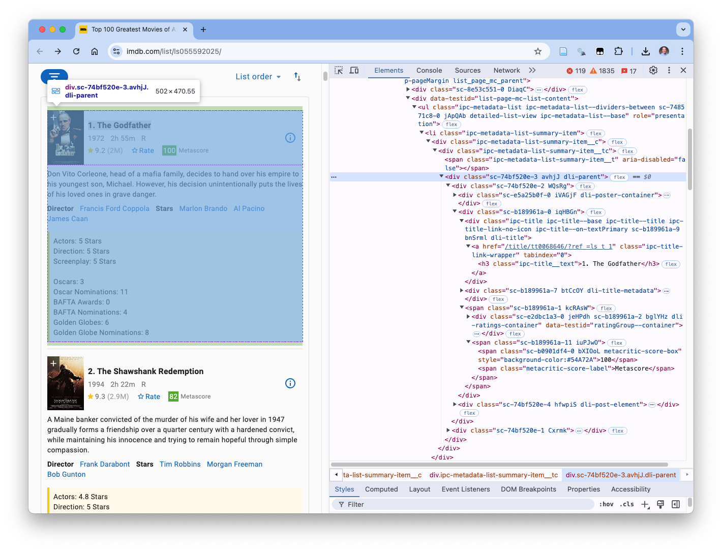Bookmark this page with the star
The image size is (722, 551).
[x=538, y=51]
